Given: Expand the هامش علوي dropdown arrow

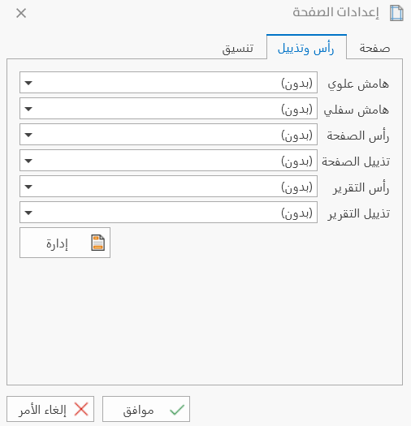Looking at the screenshot, I should (28, 83).
